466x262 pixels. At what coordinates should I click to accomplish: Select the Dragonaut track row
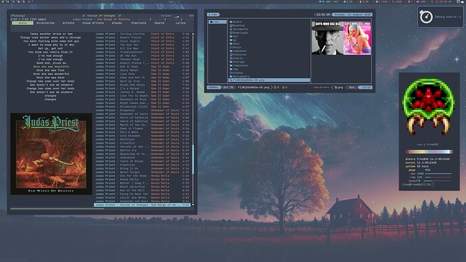point(143,110)
